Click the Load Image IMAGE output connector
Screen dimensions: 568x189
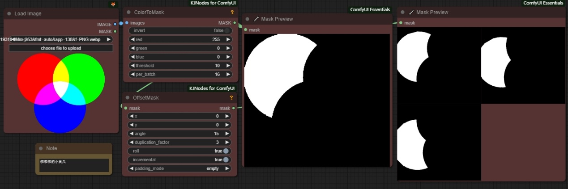tap(115, 24)
